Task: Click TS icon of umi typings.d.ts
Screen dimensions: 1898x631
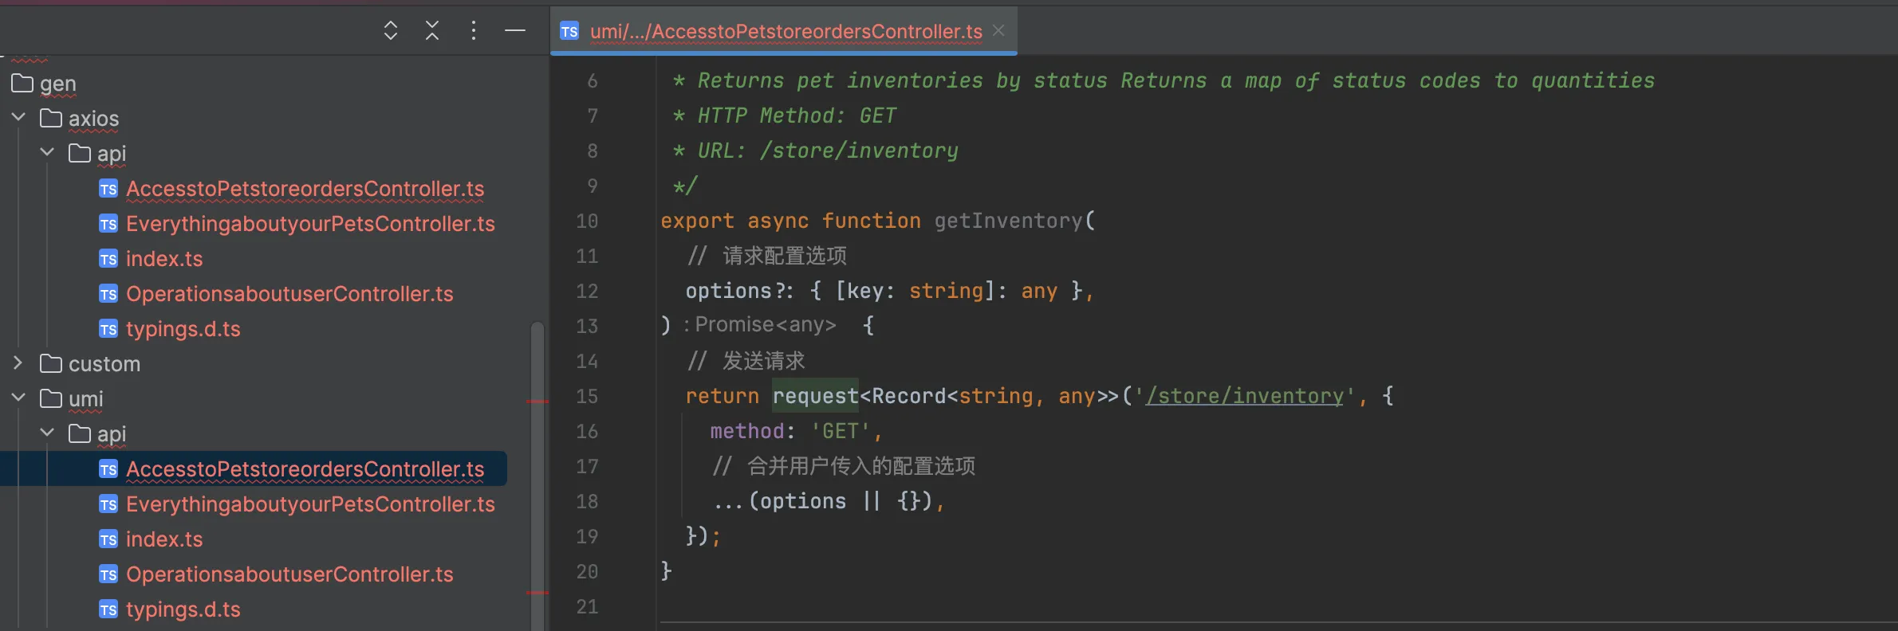Action: point(108,609)
